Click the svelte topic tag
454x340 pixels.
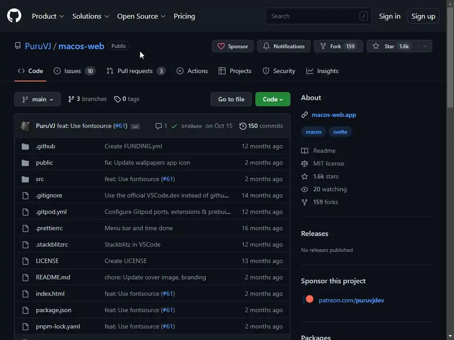pyautogui.click(x=340, y=132)
